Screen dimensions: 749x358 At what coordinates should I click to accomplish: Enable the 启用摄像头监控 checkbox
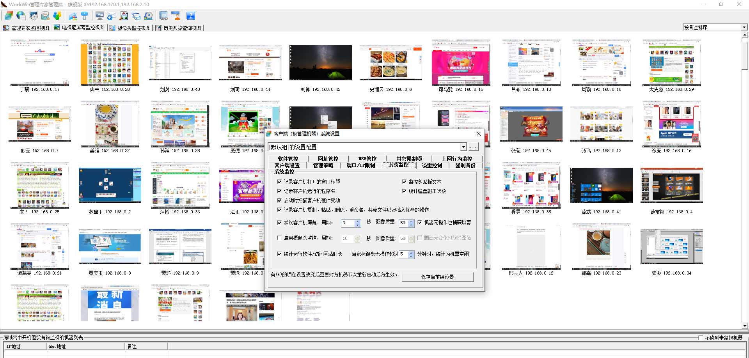tap(279, 238)
